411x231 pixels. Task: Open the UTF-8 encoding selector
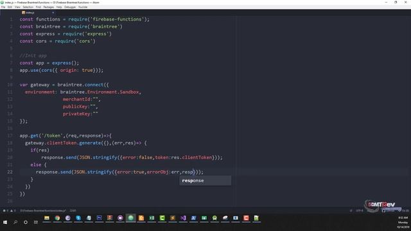[x=360, y=210]
